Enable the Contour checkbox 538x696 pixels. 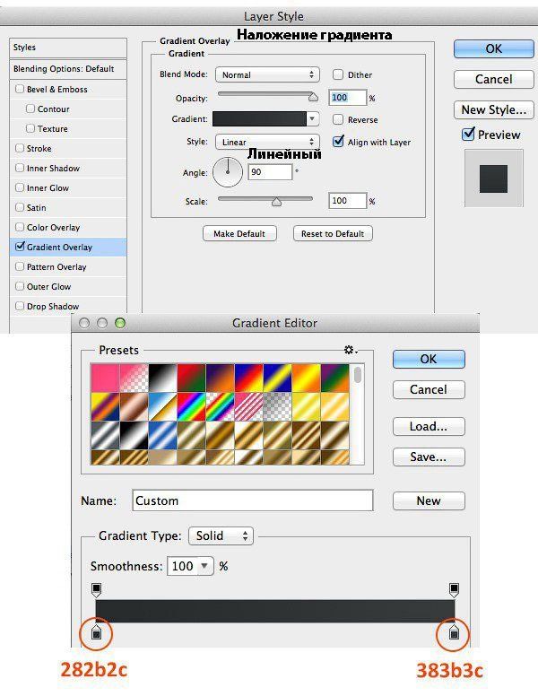[30, 109]
